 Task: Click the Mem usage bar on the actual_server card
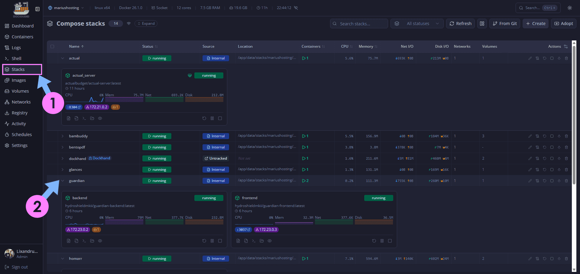(x=124, y=100)
